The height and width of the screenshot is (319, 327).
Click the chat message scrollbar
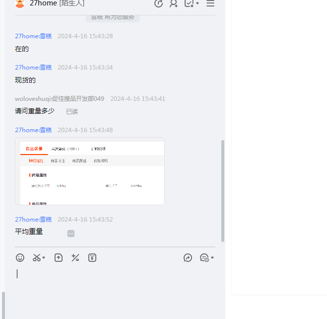click(223, 191)
